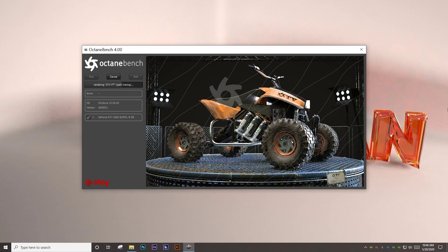448x252 pixels.
Task: Click the blue 45 temperature tray icon
Action: tap(388, 247)
